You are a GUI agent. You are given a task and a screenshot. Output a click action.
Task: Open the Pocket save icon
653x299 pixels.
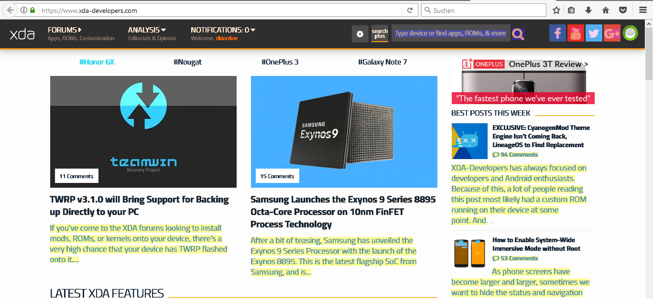pos(622,10)
